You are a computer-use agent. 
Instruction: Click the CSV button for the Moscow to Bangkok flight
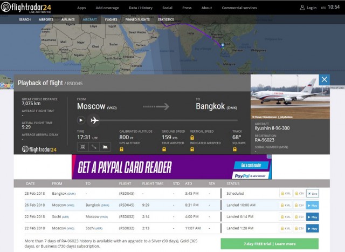[299, 205]
